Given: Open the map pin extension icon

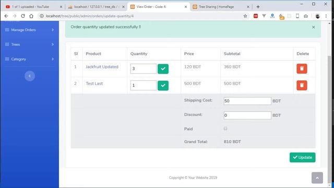Looking at the screenshot, I should click(272, 16).
